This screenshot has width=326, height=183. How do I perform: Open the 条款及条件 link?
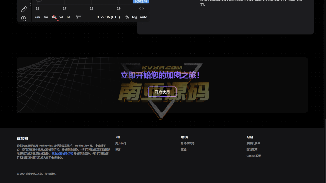point(253,143)
